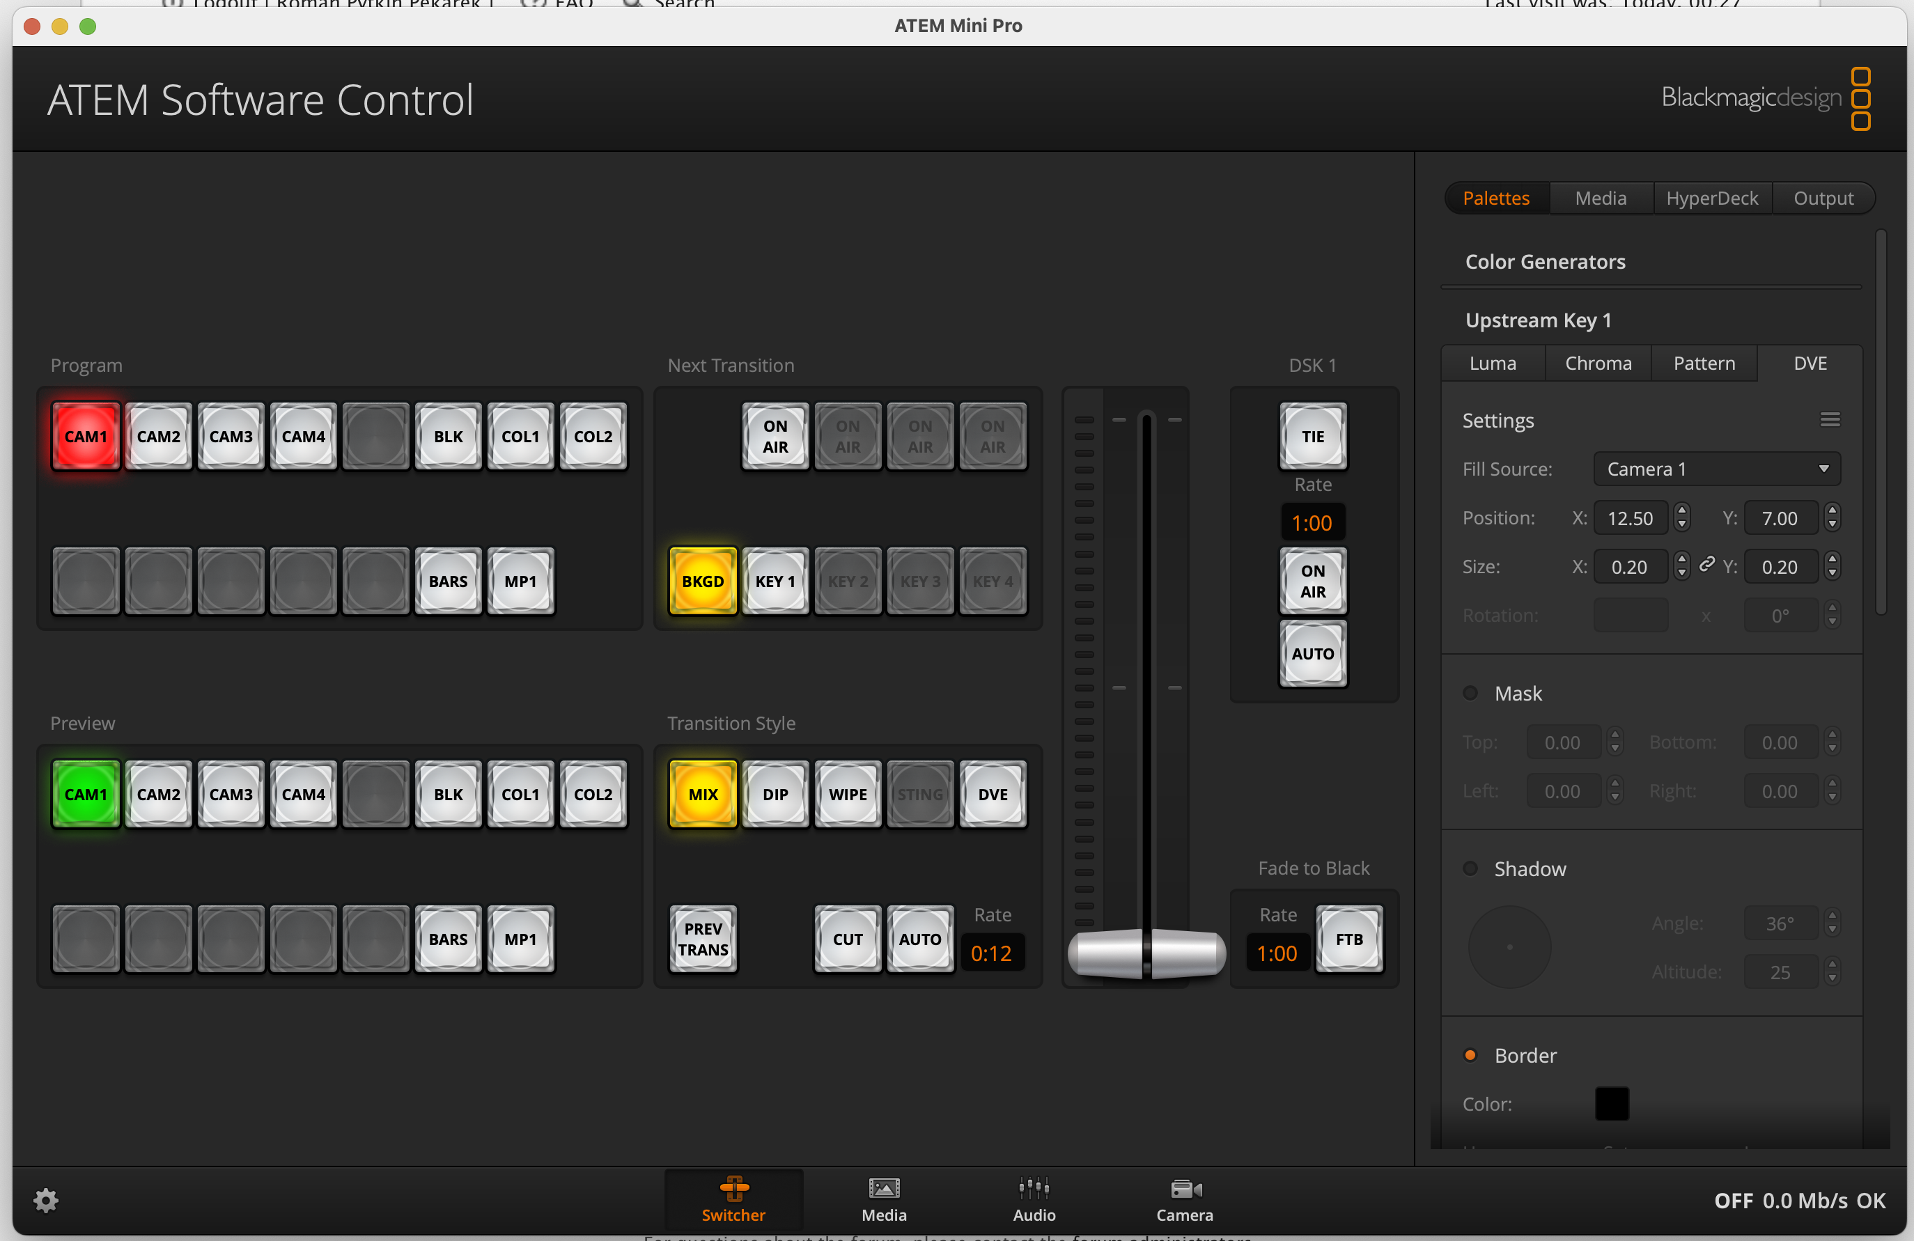The image size is (1914, 1241).
Task: Click the Position Y value stepper arrows
Action: tap(1832, 517)
